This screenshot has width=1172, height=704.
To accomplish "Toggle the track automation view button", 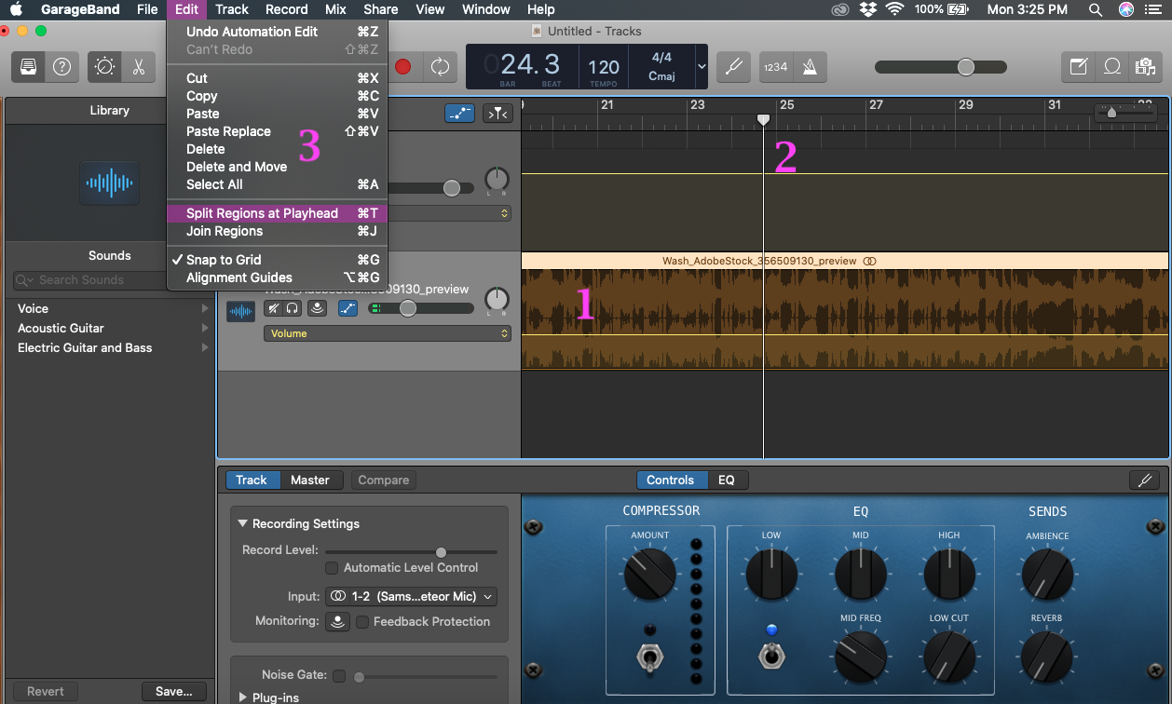I will 461,114.
